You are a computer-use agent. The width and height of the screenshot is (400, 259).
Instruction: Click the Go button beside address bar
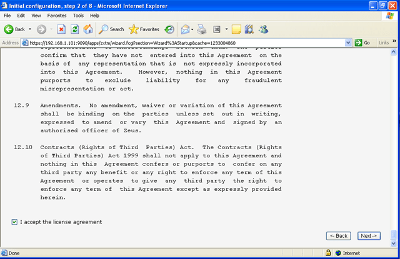[362, 42]
